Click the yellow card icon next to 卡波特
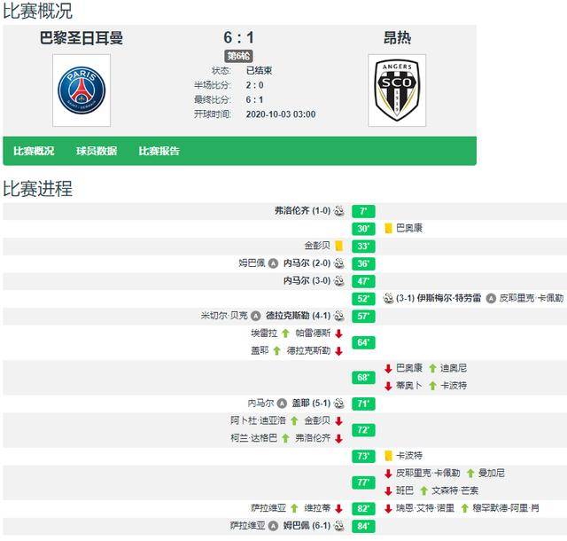This screenshot has width=567, height=541. pos(388,456)
